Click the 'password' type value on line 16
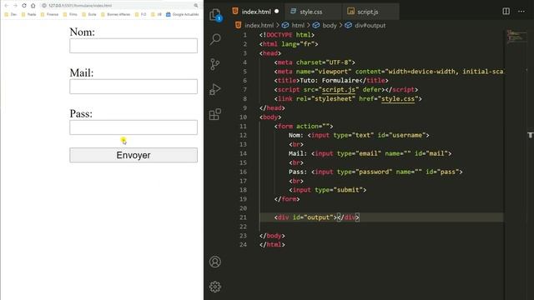This screenshot has width=534, height=300. click(x=374, y=172)
